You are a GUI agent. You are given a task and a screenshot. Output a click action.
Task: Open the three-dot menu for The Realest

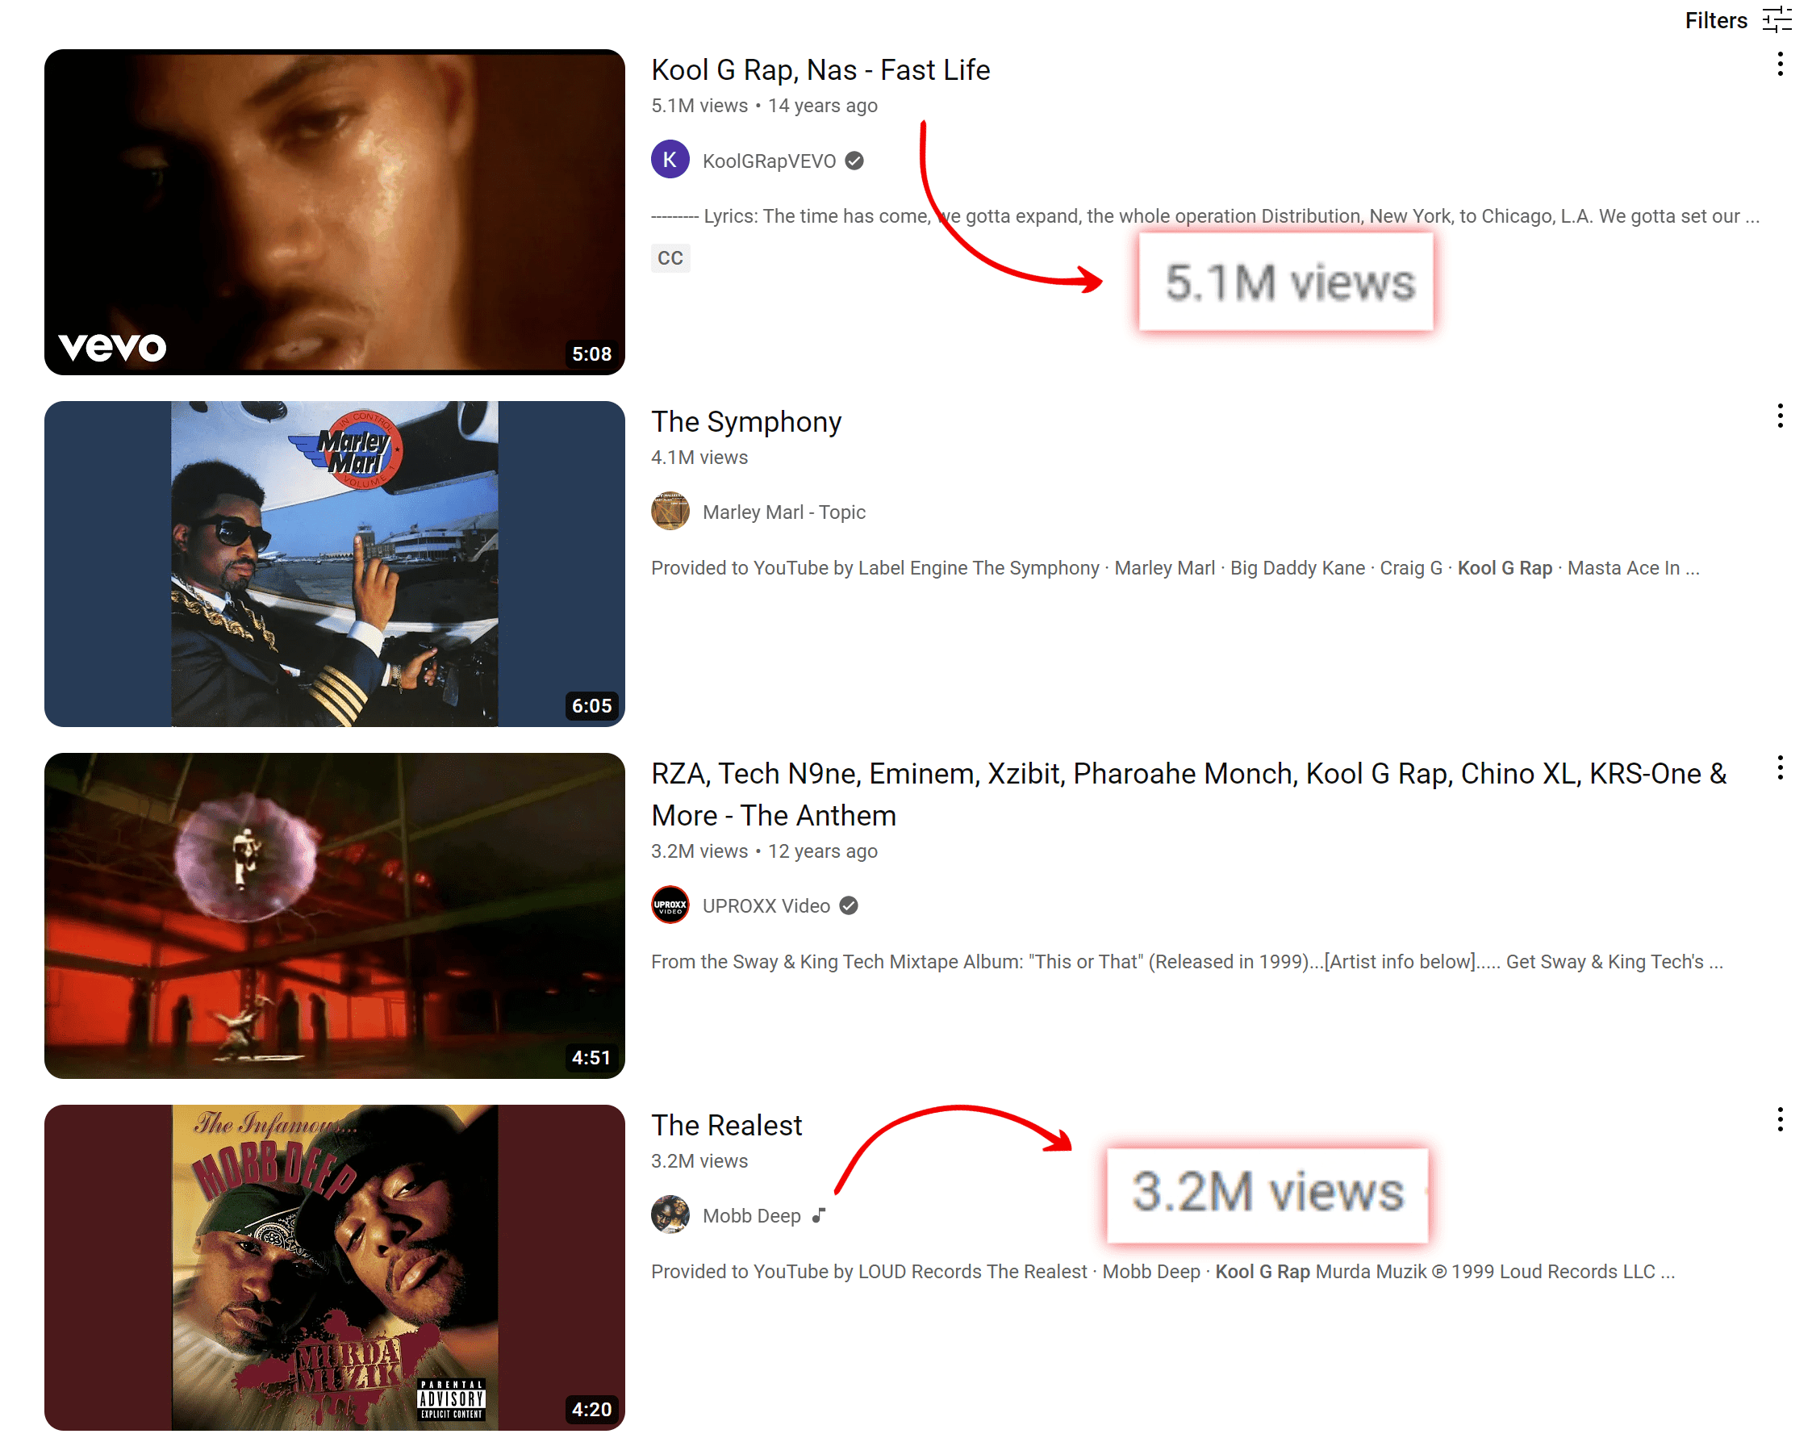coord(1779,1119)
